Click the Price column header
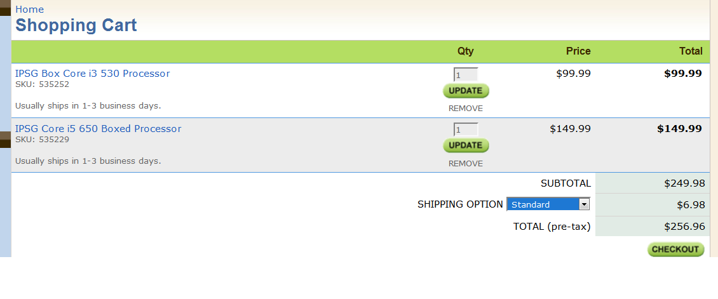 click(x=578, y=51)
